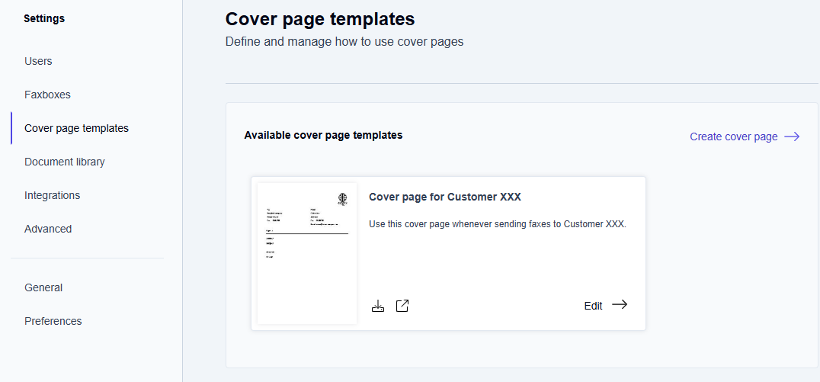Open the Users settings section
820x382 pixels.
[38, 61]
